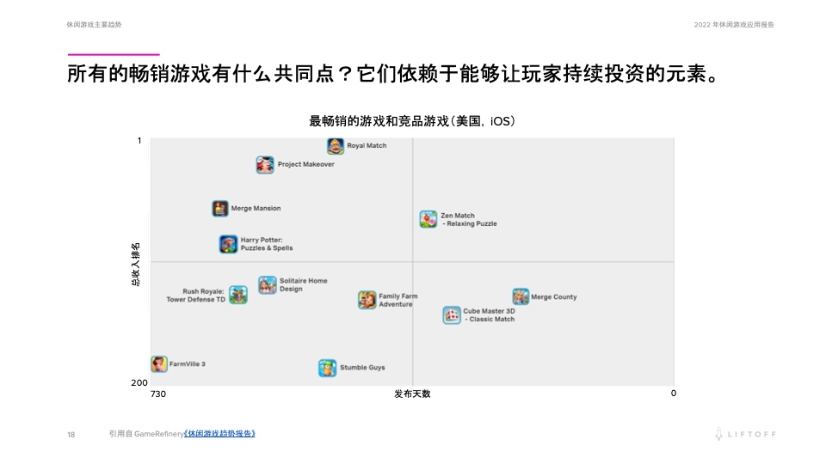
Task: Click the Cube Master 3D - Classic Match label
Action: tap(489, 314)
